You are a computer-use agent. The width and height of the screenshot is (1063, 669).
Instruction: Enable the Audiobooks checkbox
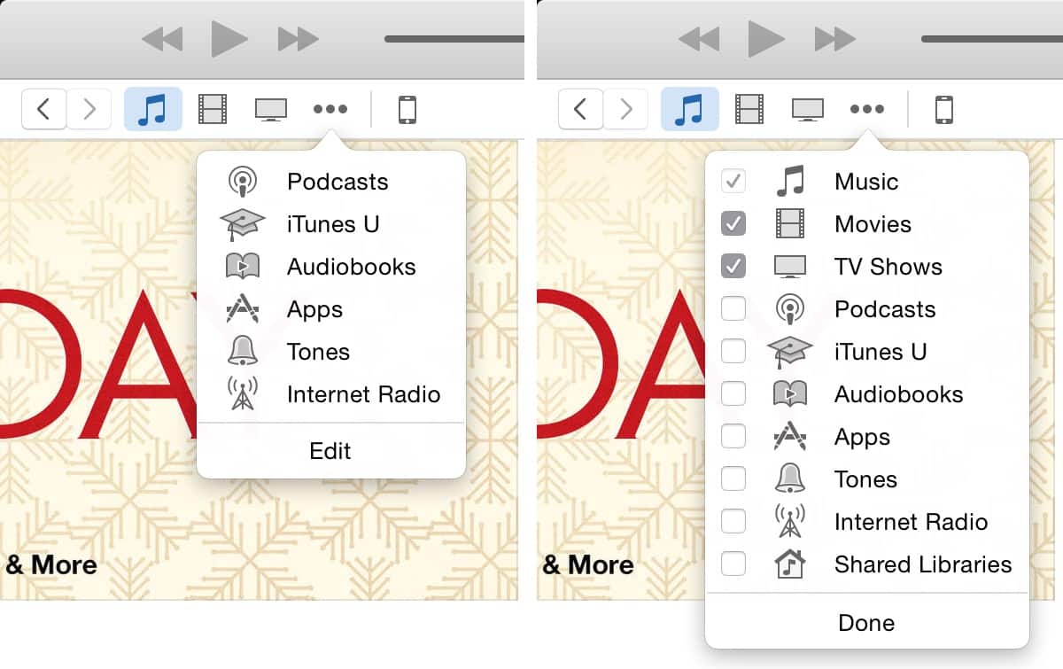(733, 394)
